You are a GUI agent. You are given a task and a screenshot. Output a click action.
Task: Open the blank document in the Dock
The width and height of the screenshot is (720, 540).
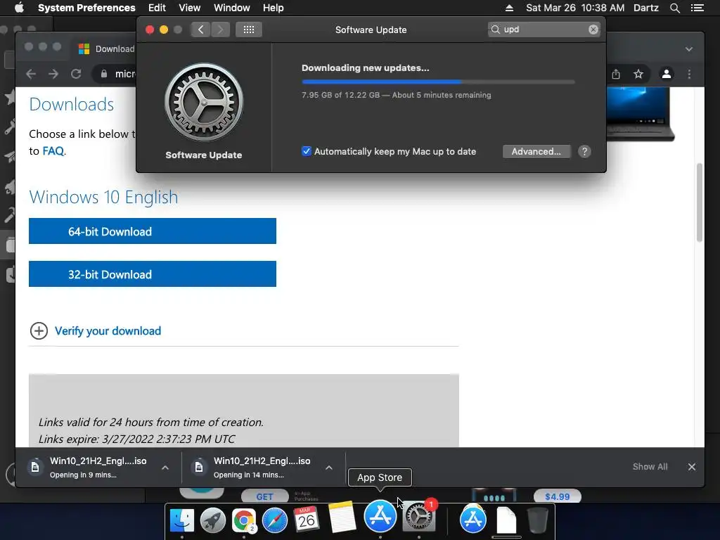[x=506, y=520]
